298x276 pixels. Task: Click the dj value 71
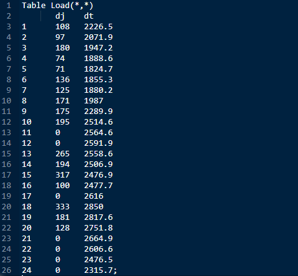click(x=60, y=69)
